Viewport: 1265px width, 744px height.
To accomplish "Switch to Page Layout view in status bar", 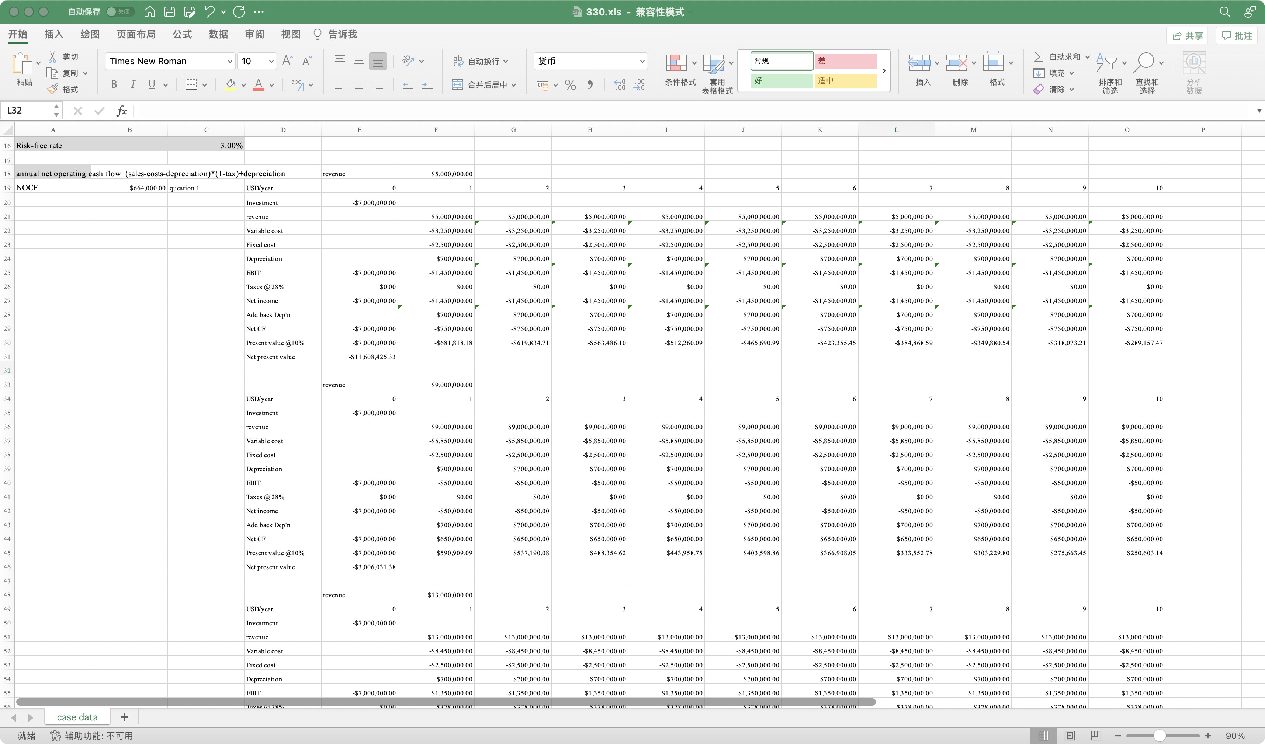I will [x=1069, y=736].
